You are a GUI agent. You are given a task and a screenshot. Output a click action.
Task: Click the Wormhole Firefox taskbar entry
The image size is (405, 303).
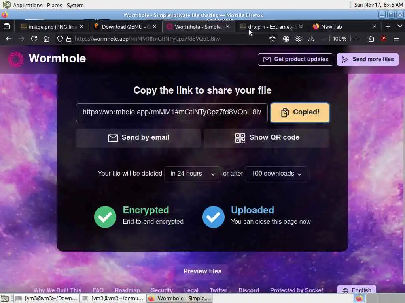tap(180, 298)
